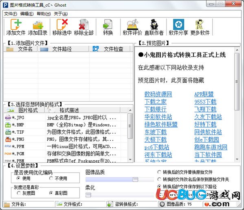Open the APR联盟 link
Screen dimensions: 244x210
pos(204,94)
